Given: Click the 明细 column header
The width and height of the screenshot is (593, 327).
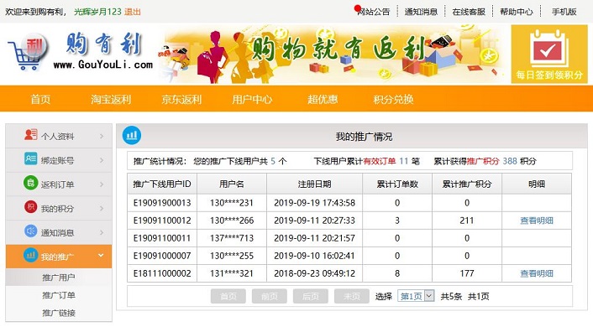Looking at the screenshot, I should [x=537, y=184].
